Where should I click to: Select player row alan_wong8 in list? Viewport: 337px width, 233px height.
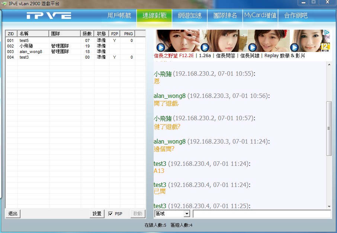point(76,52)
